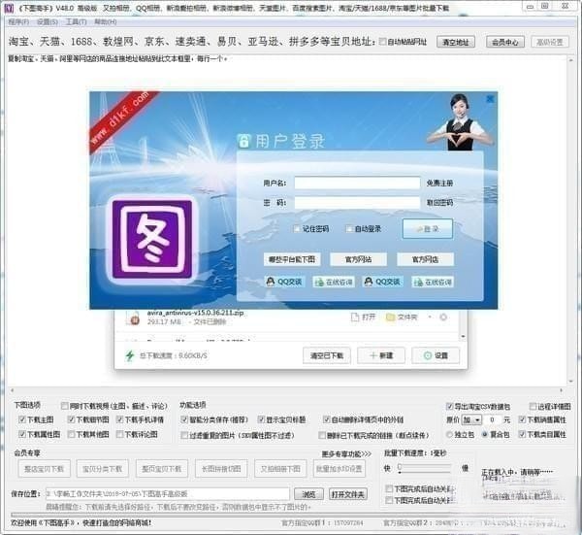582x535 pixels.
Task: Enable 同时下载视频 checkbox
Action: click(65, 405)
